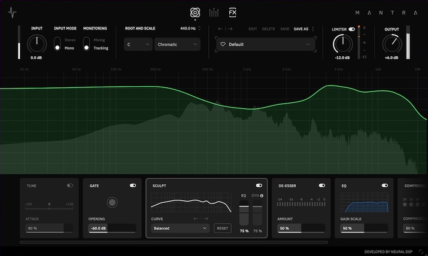
Task: Click the Sculpt EQ vertical fader
Action: (244, 213)
